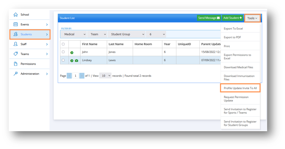Click John Jones' green arrow icon
Screen dimensions: 285x149
[72, 53]
